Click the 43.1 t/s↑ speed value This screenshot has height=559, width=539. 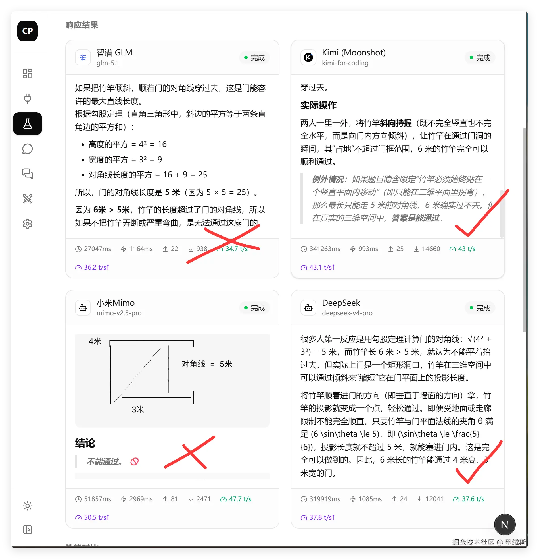pyautogui.click(x=322, y=268)
